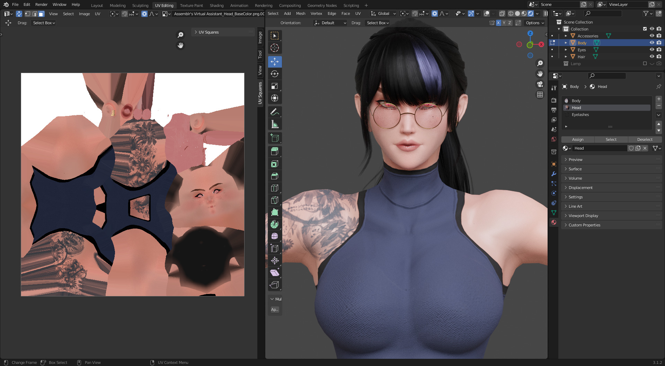Open the Default orientation dropdown
Screen dimensions: 665x366
pyautogui.click(x=330, y=23)
